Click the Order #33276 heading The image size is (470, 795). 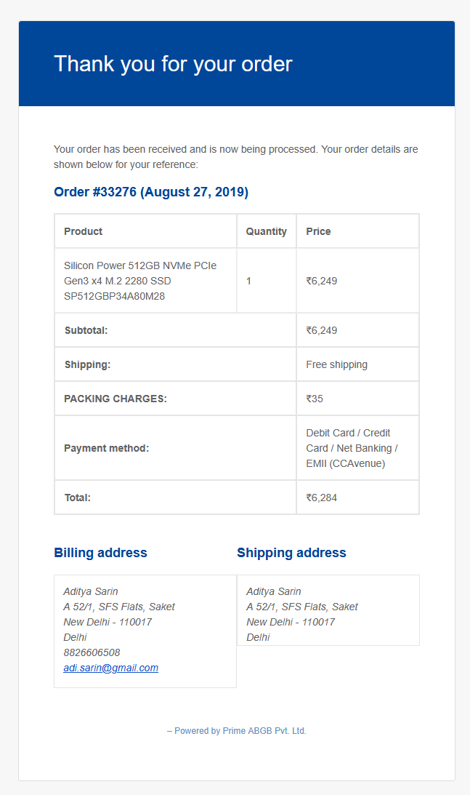(x=151, y=192)
